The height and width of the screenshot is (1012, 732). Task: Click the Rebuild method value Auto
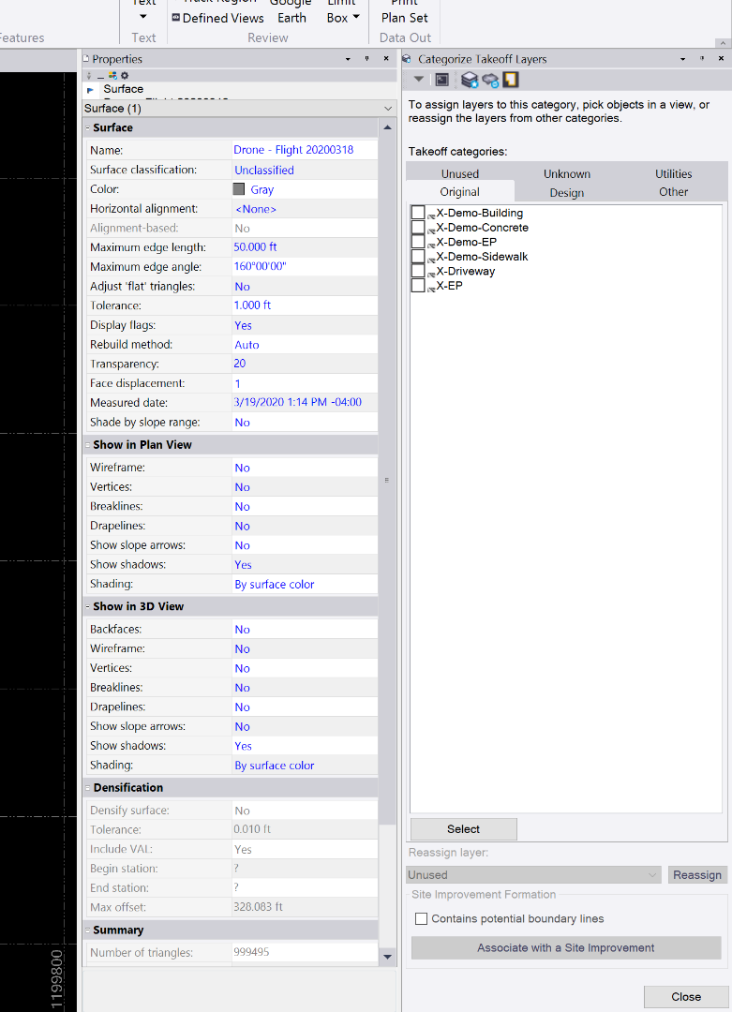coord(305,345)
